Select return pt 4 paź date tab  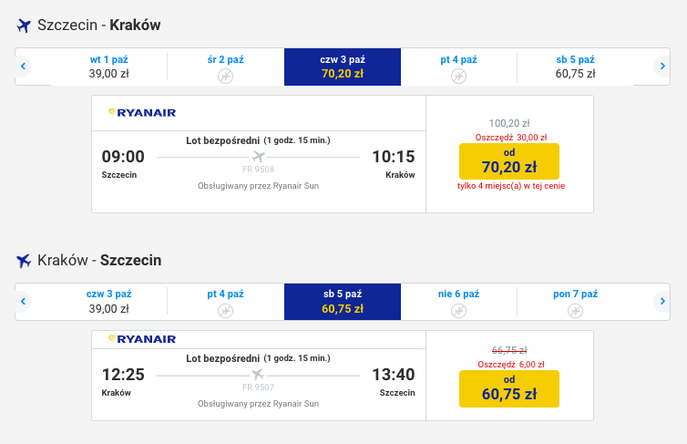(x=226, y=302)
